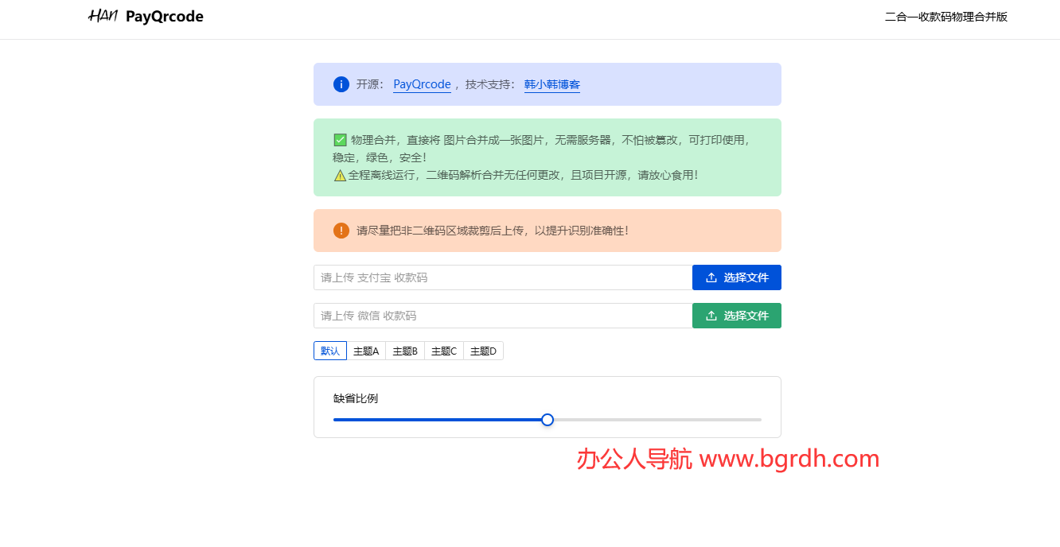Viewport: 1060px width, 547px height.
Task: Switch to 主题D theme
Action: pos(482,350)
